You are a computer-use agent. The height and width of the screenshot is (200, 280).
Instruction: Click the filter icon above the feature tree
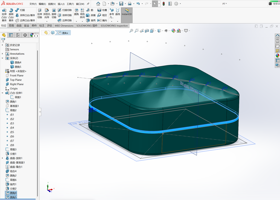pyautogui.click(x=3, y=40)
